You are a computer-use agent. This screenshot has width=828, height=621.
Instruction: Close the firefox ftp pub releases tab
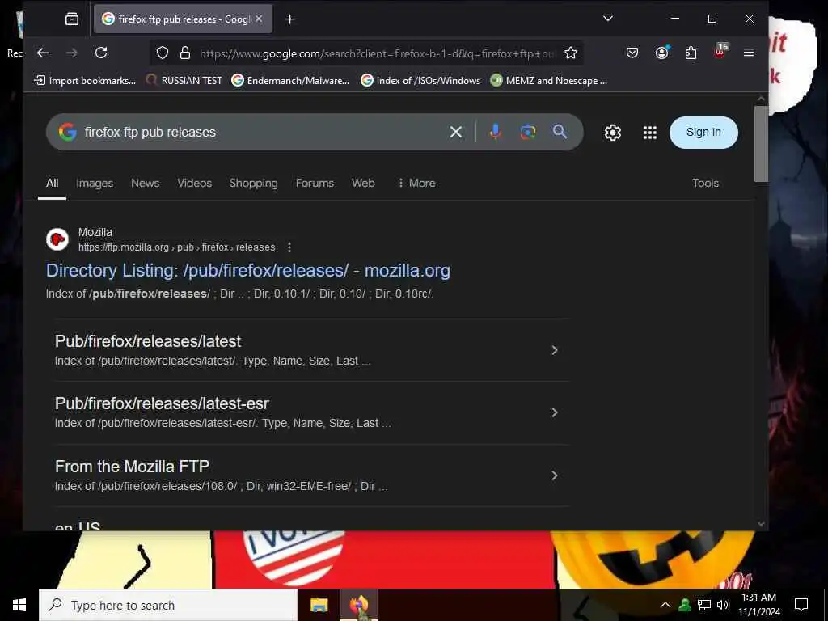[x=259, y=19]
